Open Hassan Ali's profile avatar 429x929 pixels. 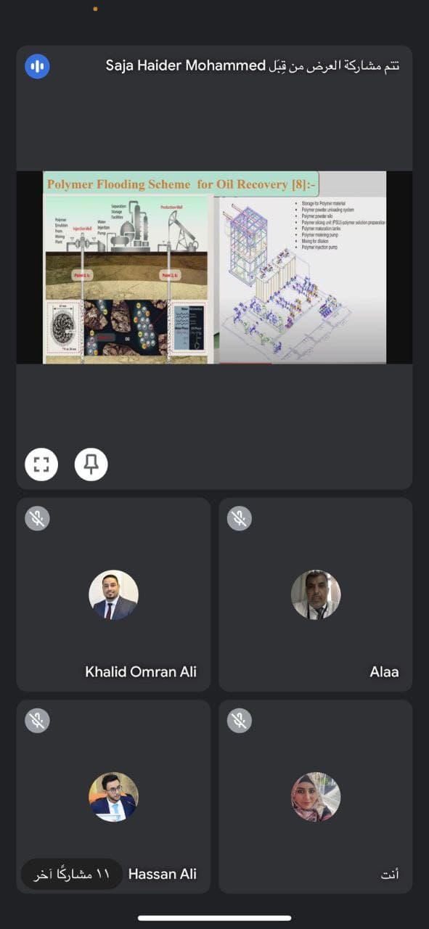tap(113, 797)
